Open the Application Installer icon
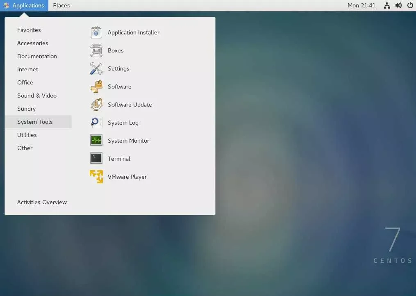The image size is (416, 296). (96, 32)
